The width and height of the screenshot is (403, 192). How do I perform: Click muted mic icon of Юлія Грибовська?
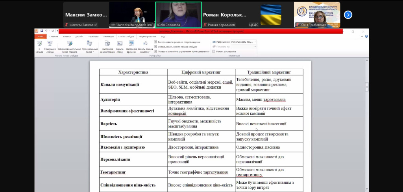(x=298, y=25)
